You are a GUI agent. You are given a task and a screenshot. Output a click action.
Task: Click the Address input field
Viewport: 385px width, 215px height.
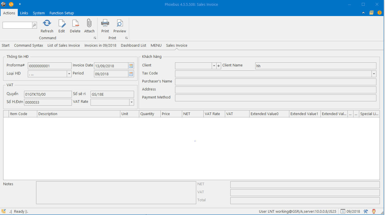(x=276, y=90)
